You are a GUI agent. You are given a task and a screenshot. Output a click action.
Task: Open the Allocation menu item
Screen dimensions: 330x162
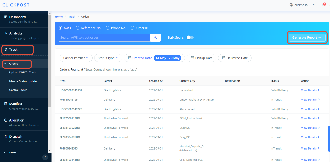click(24, 123)
